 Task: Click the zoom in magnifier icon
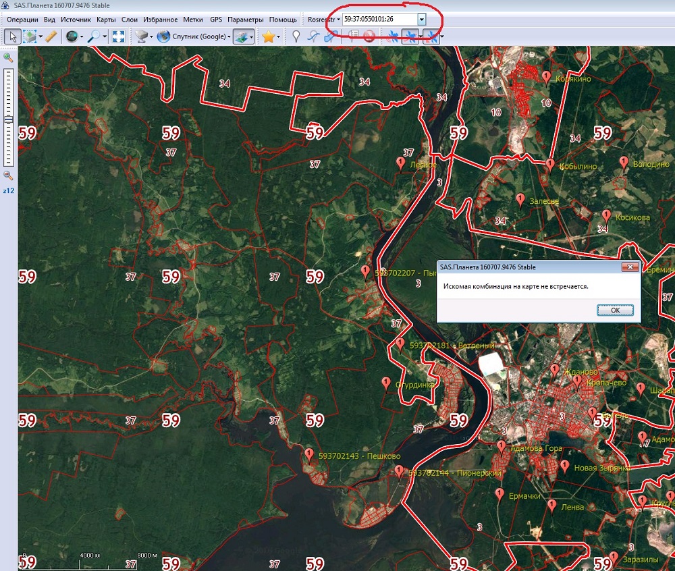click(x=8, y=58)
